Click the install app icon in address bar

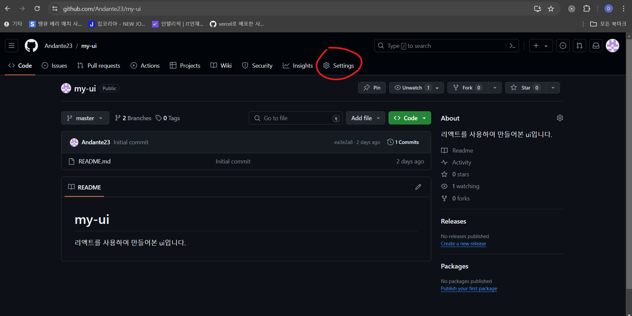pyautogui.click(x=538, y=9)
